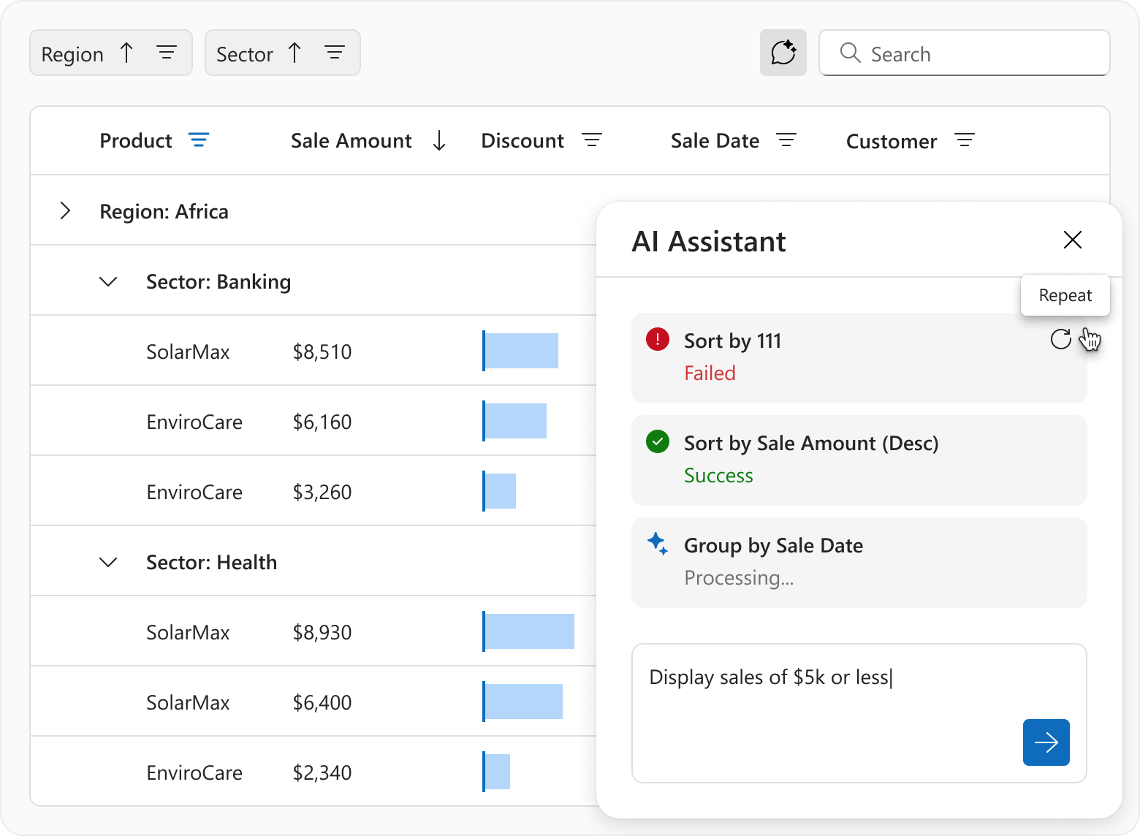Click the Sector chip's filter icon
Image resolution: width=1140 pixels, height=836 pixels.
tap(335, 52)
